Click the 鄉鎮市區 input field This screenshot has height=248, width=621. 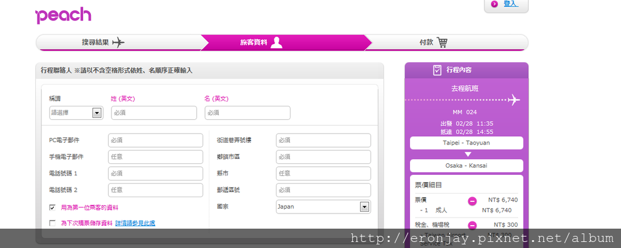point(324,157)
